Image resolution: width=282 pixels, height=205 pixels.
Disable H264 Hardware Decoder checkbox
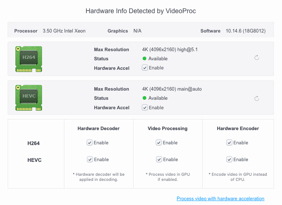pos(90,143)
